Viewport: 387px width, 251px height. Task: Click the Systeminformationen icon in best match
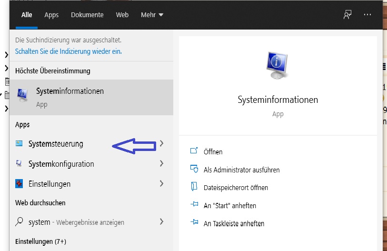tap(22, 95)
